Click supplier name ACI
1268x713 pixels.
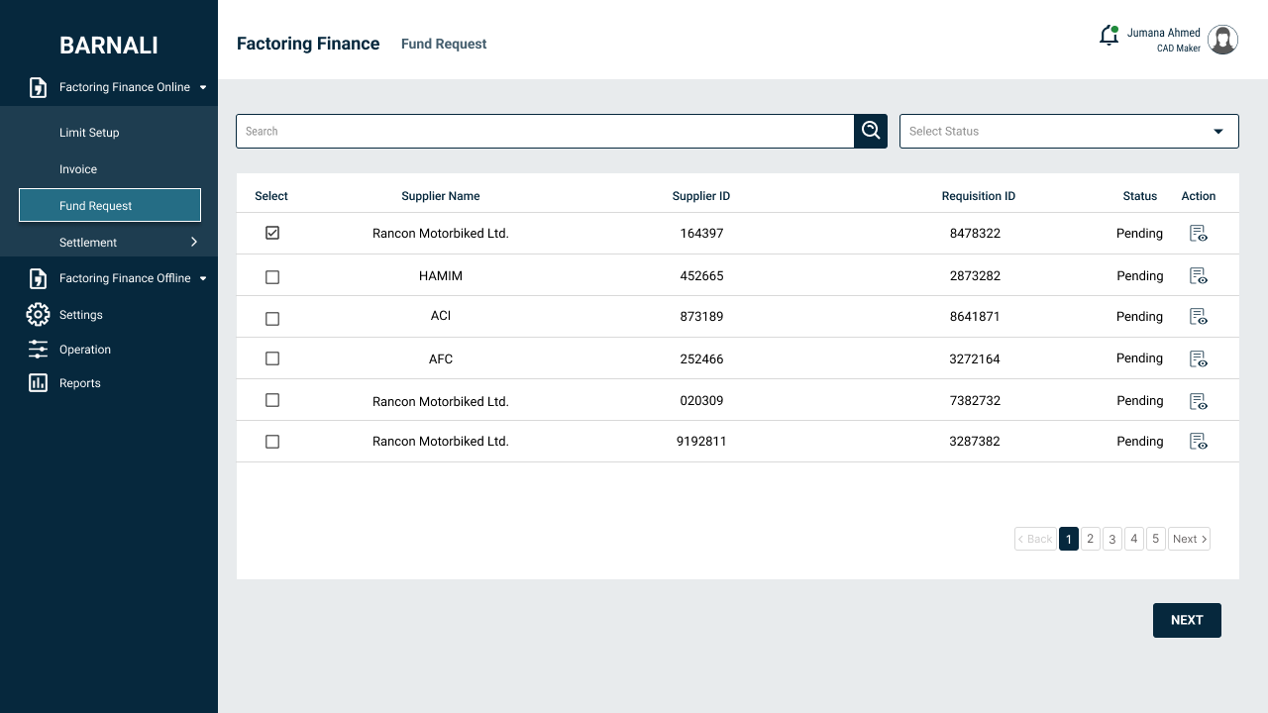[441, 316]
